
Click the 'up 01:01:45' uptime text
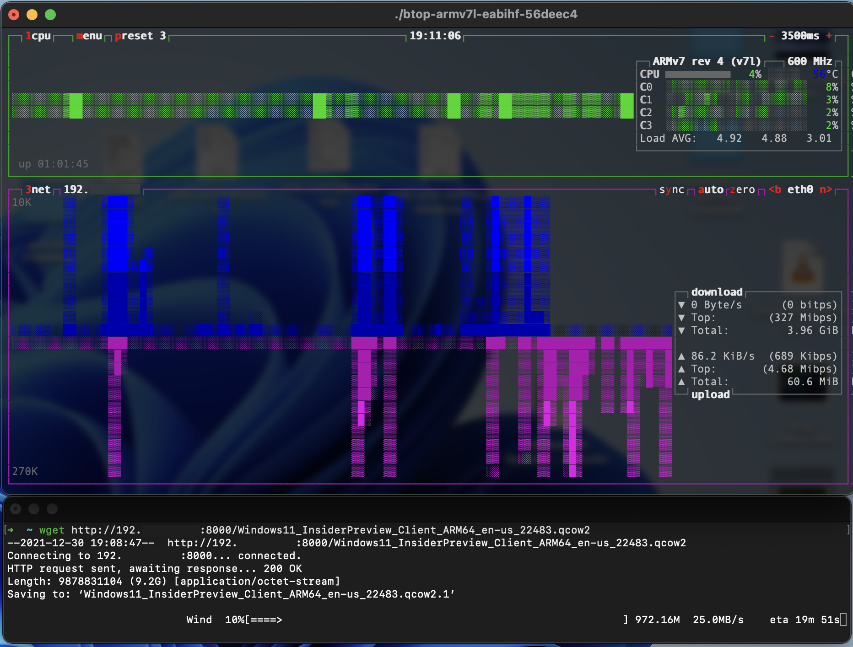click(53, 164)
